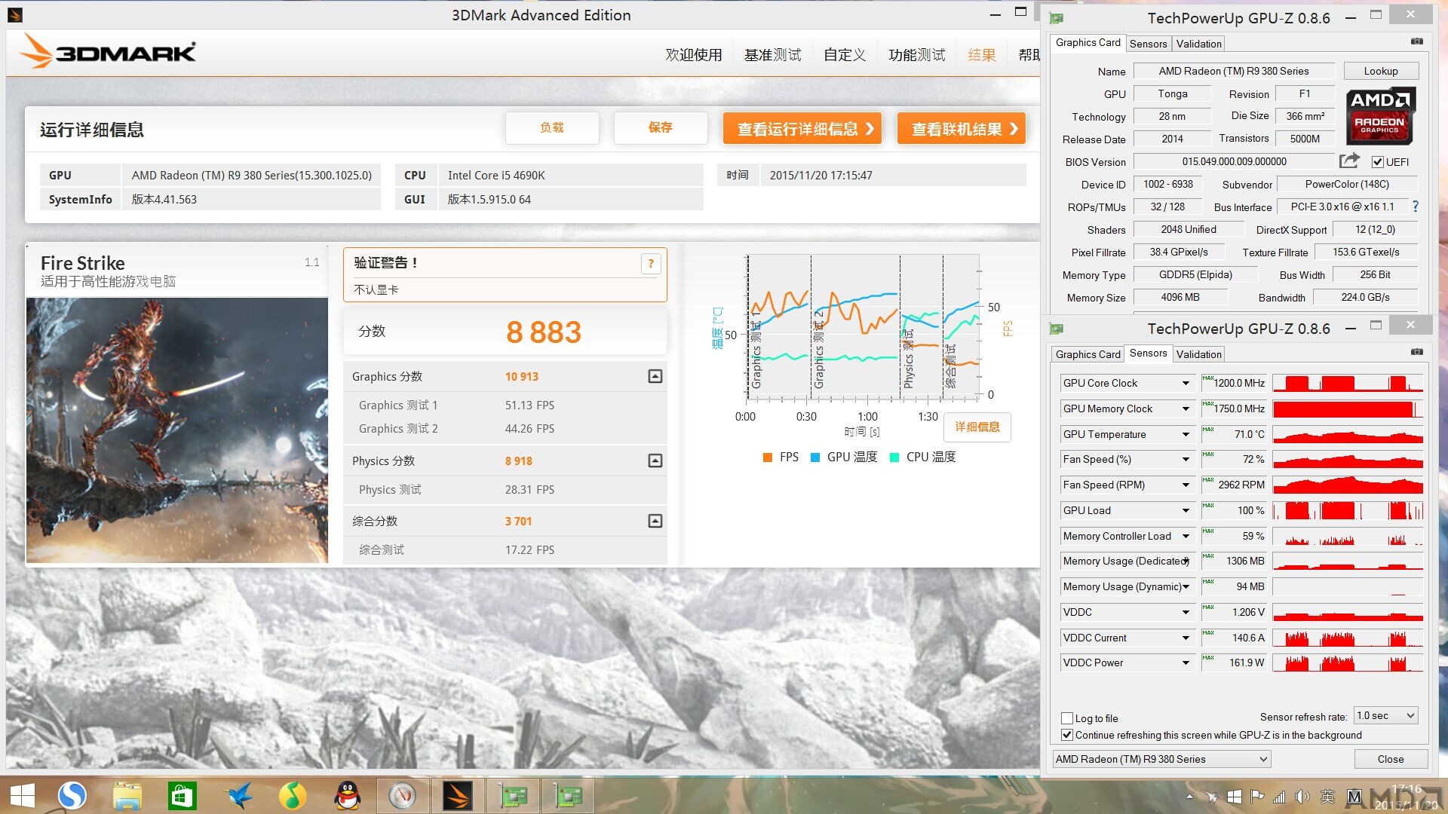Open the Windows Start button
The width and height of the screenshot is (1448, 814).
point(23,796)
